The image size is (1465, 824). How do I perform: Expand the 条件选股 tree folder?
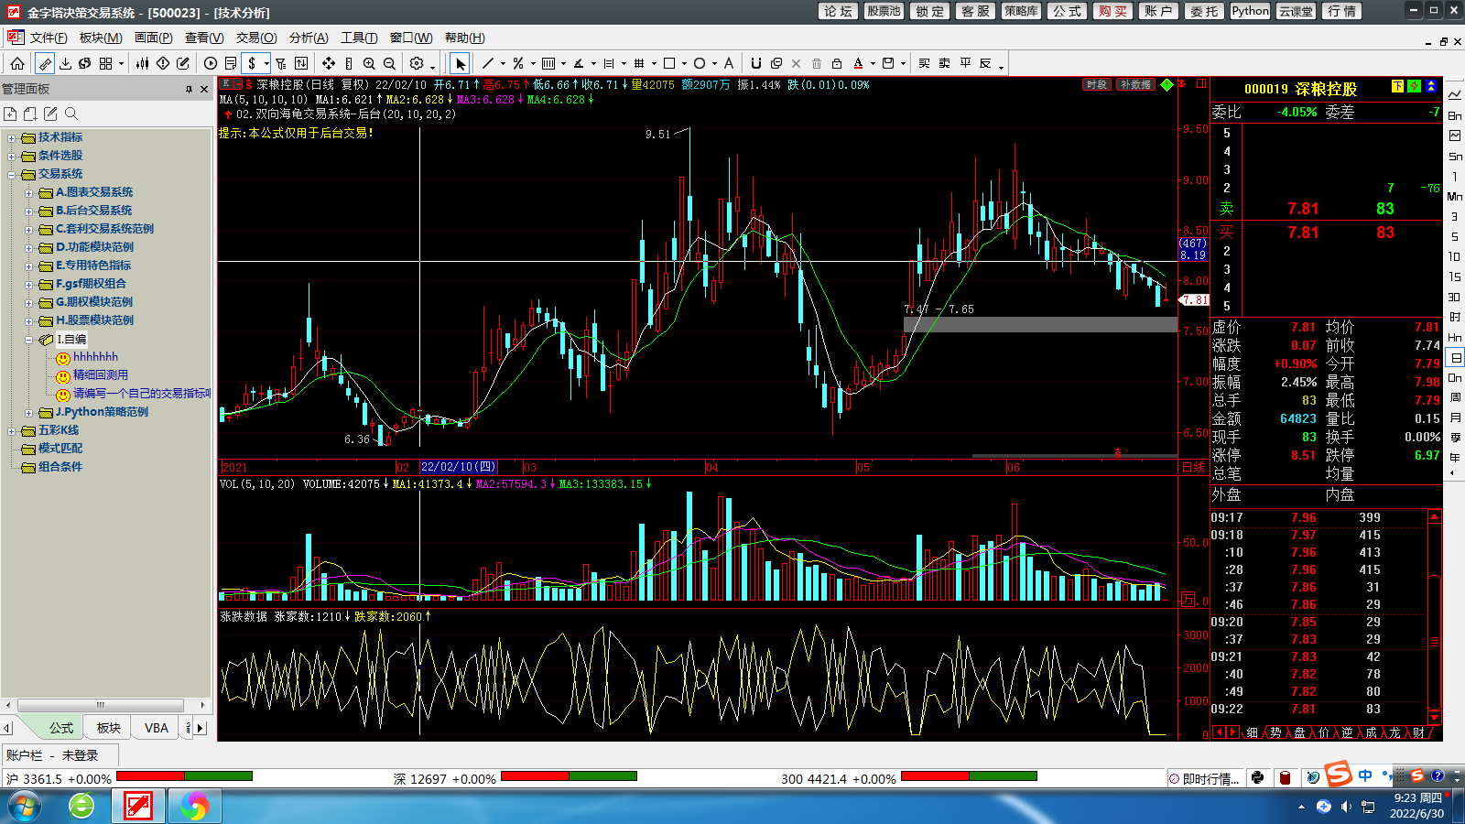12,157
